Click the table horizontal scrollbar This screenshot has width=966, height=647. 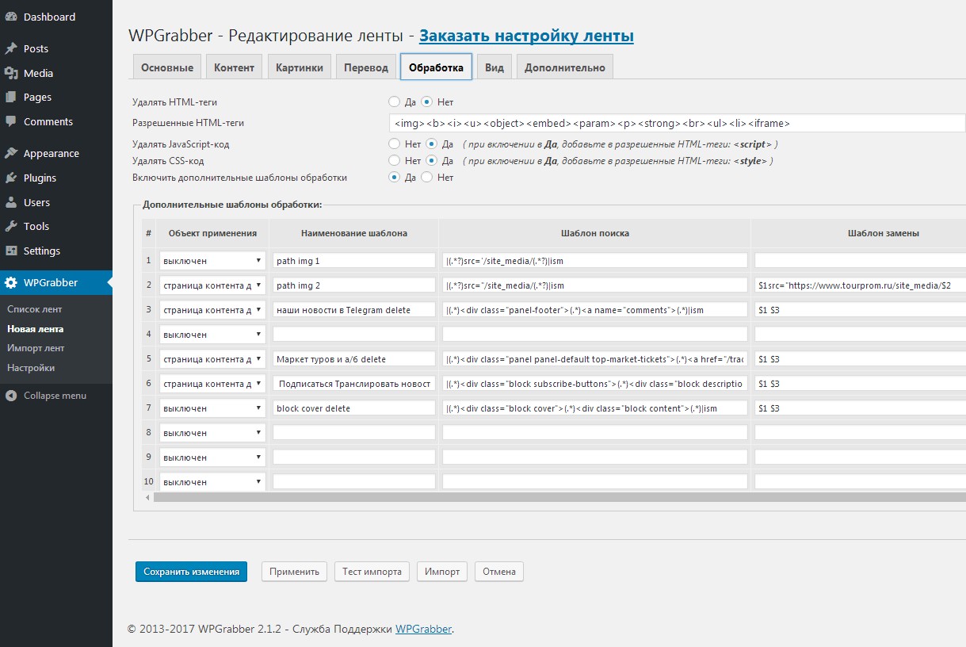tap(559, 497)
